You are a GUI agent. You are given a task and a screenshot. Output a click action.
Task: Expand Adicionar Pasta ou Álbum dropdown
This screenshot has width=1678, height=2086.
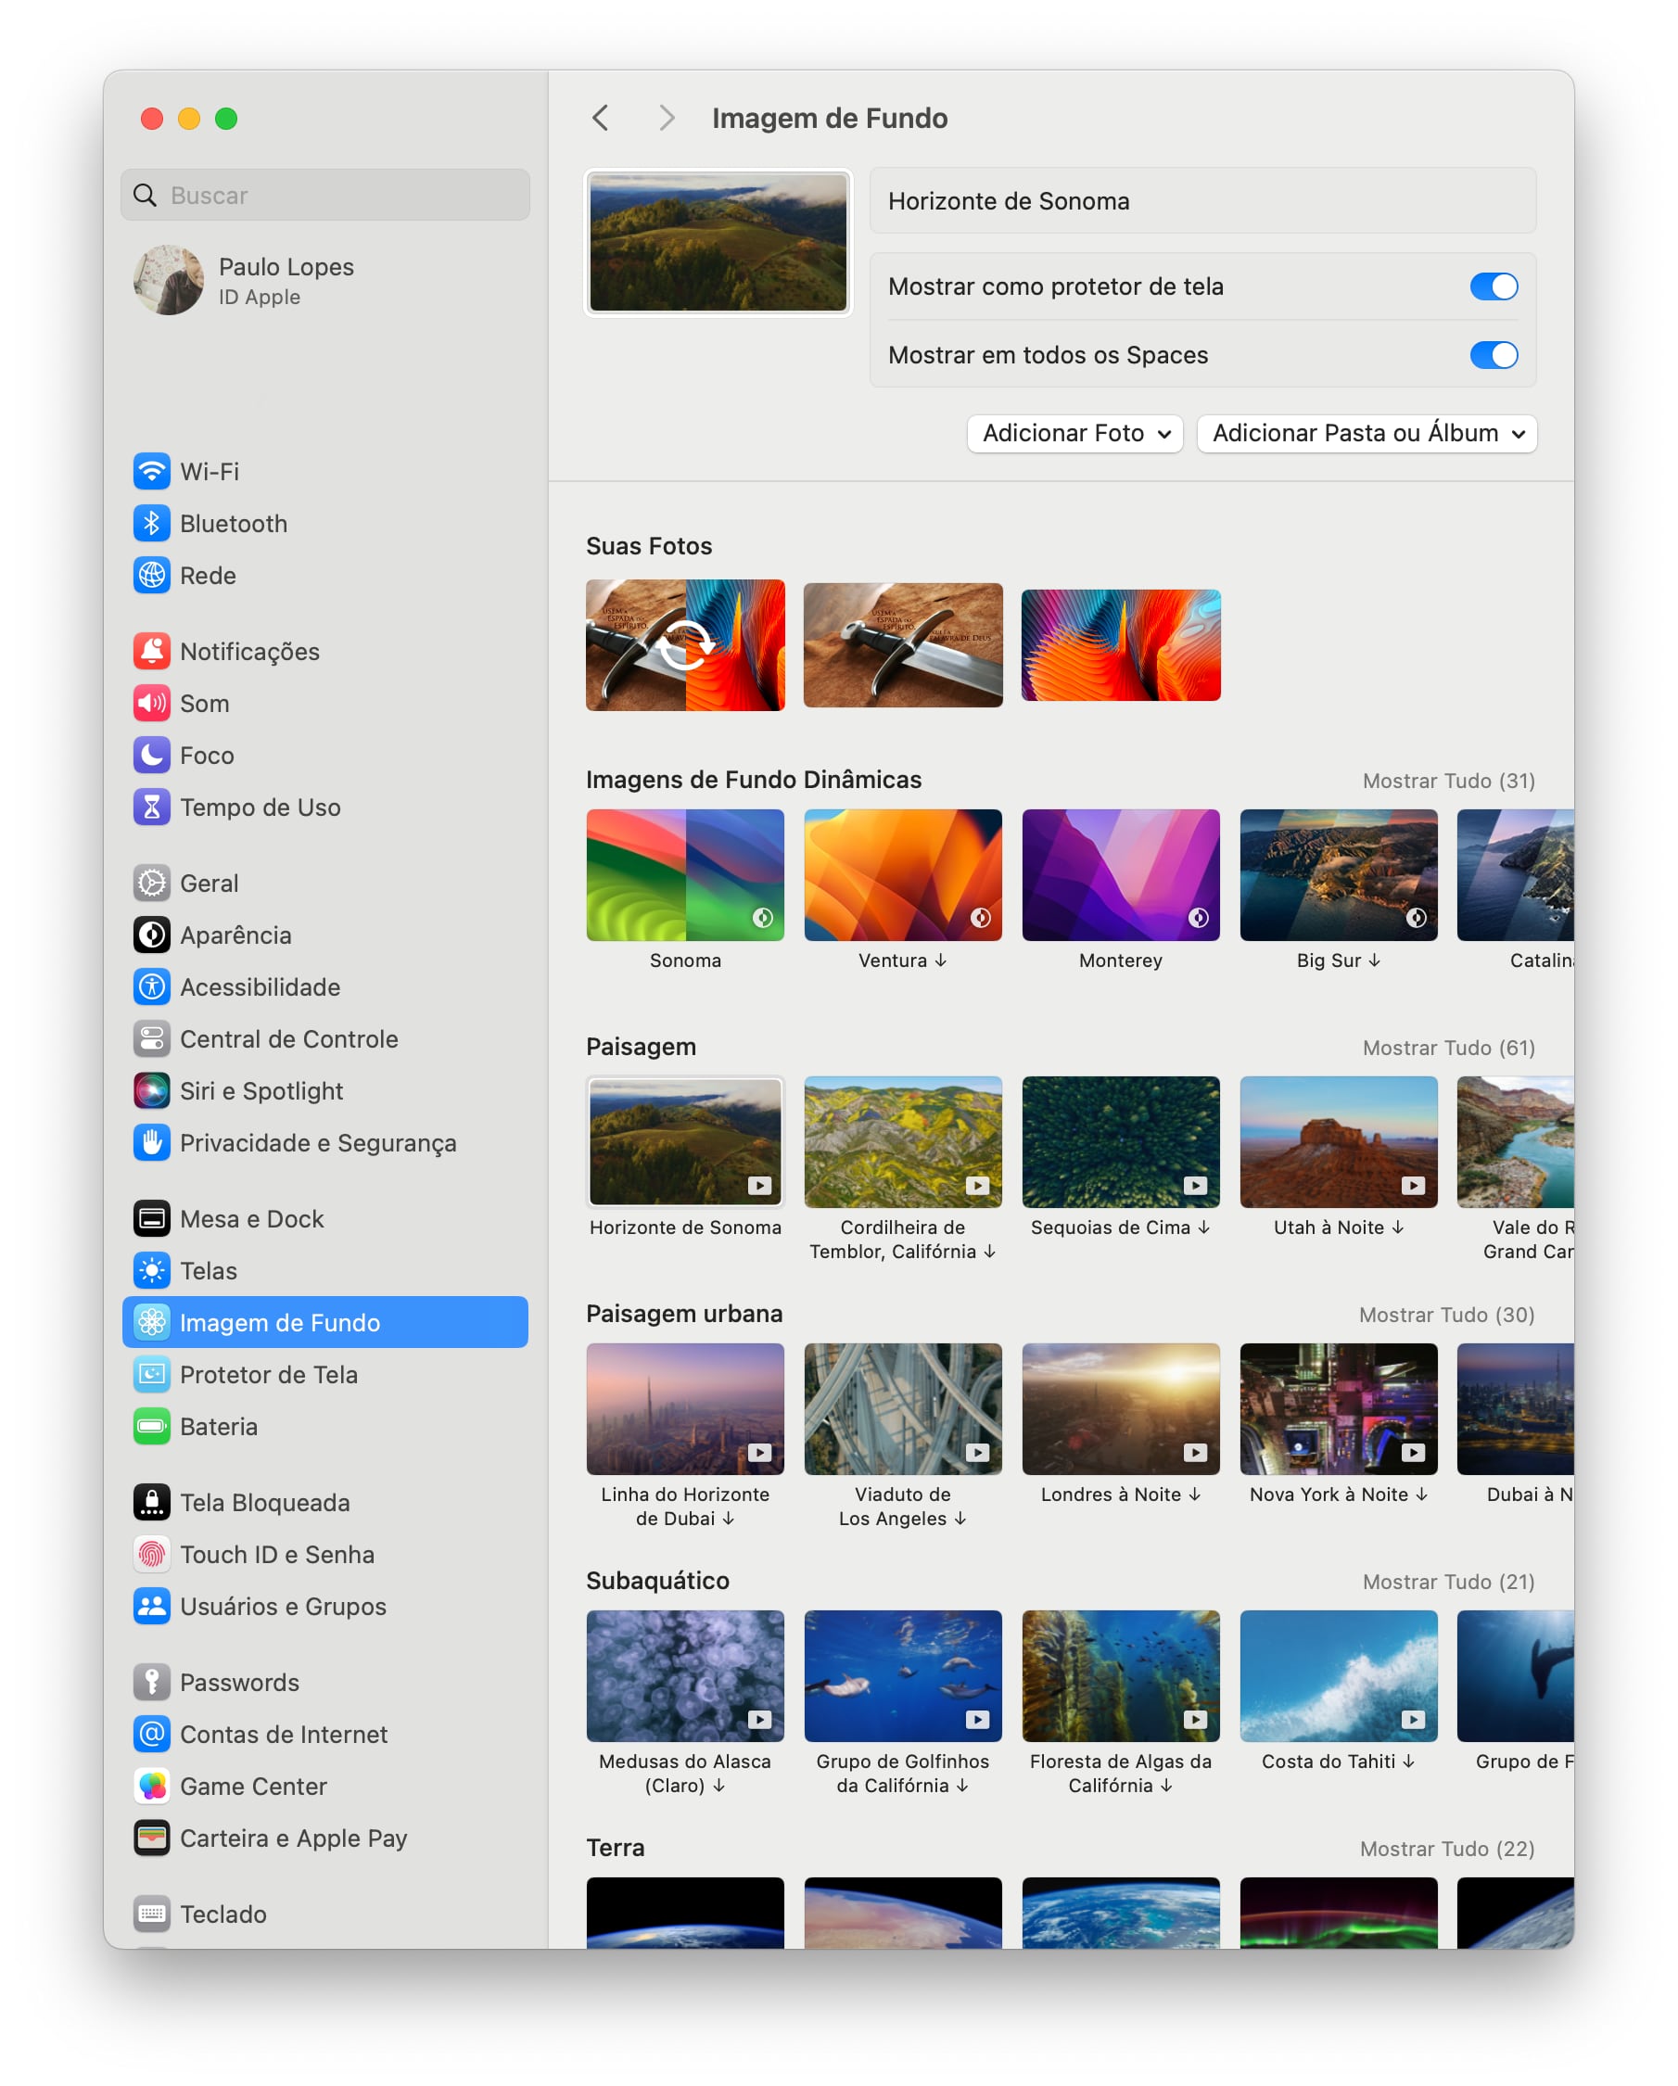(1366, 434)
